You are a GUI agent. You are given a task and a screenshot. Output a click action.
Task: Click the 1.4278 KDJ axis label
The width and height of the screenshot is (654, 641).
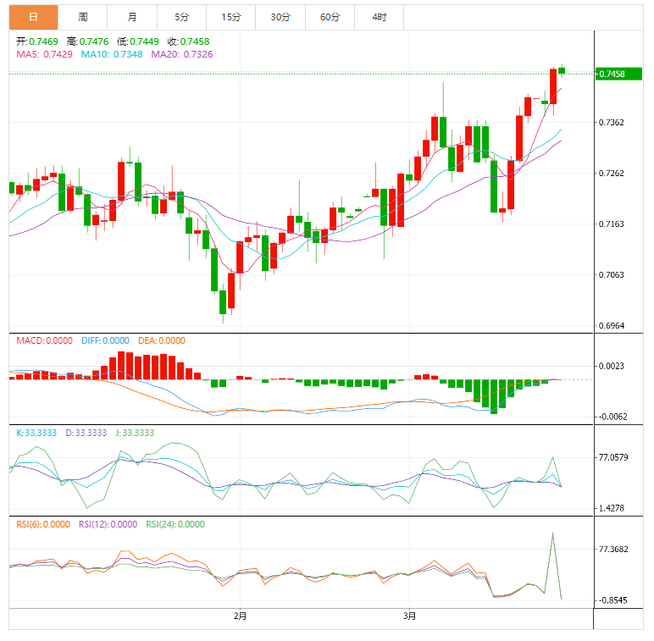click(x=612, y=508)
